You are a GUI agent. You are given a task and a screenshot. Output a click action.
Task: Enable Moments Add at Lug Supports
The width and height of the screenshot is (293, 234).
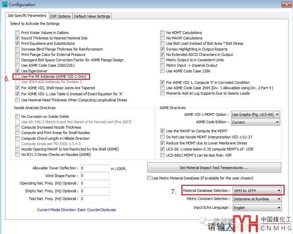click(x=163, y=93)
